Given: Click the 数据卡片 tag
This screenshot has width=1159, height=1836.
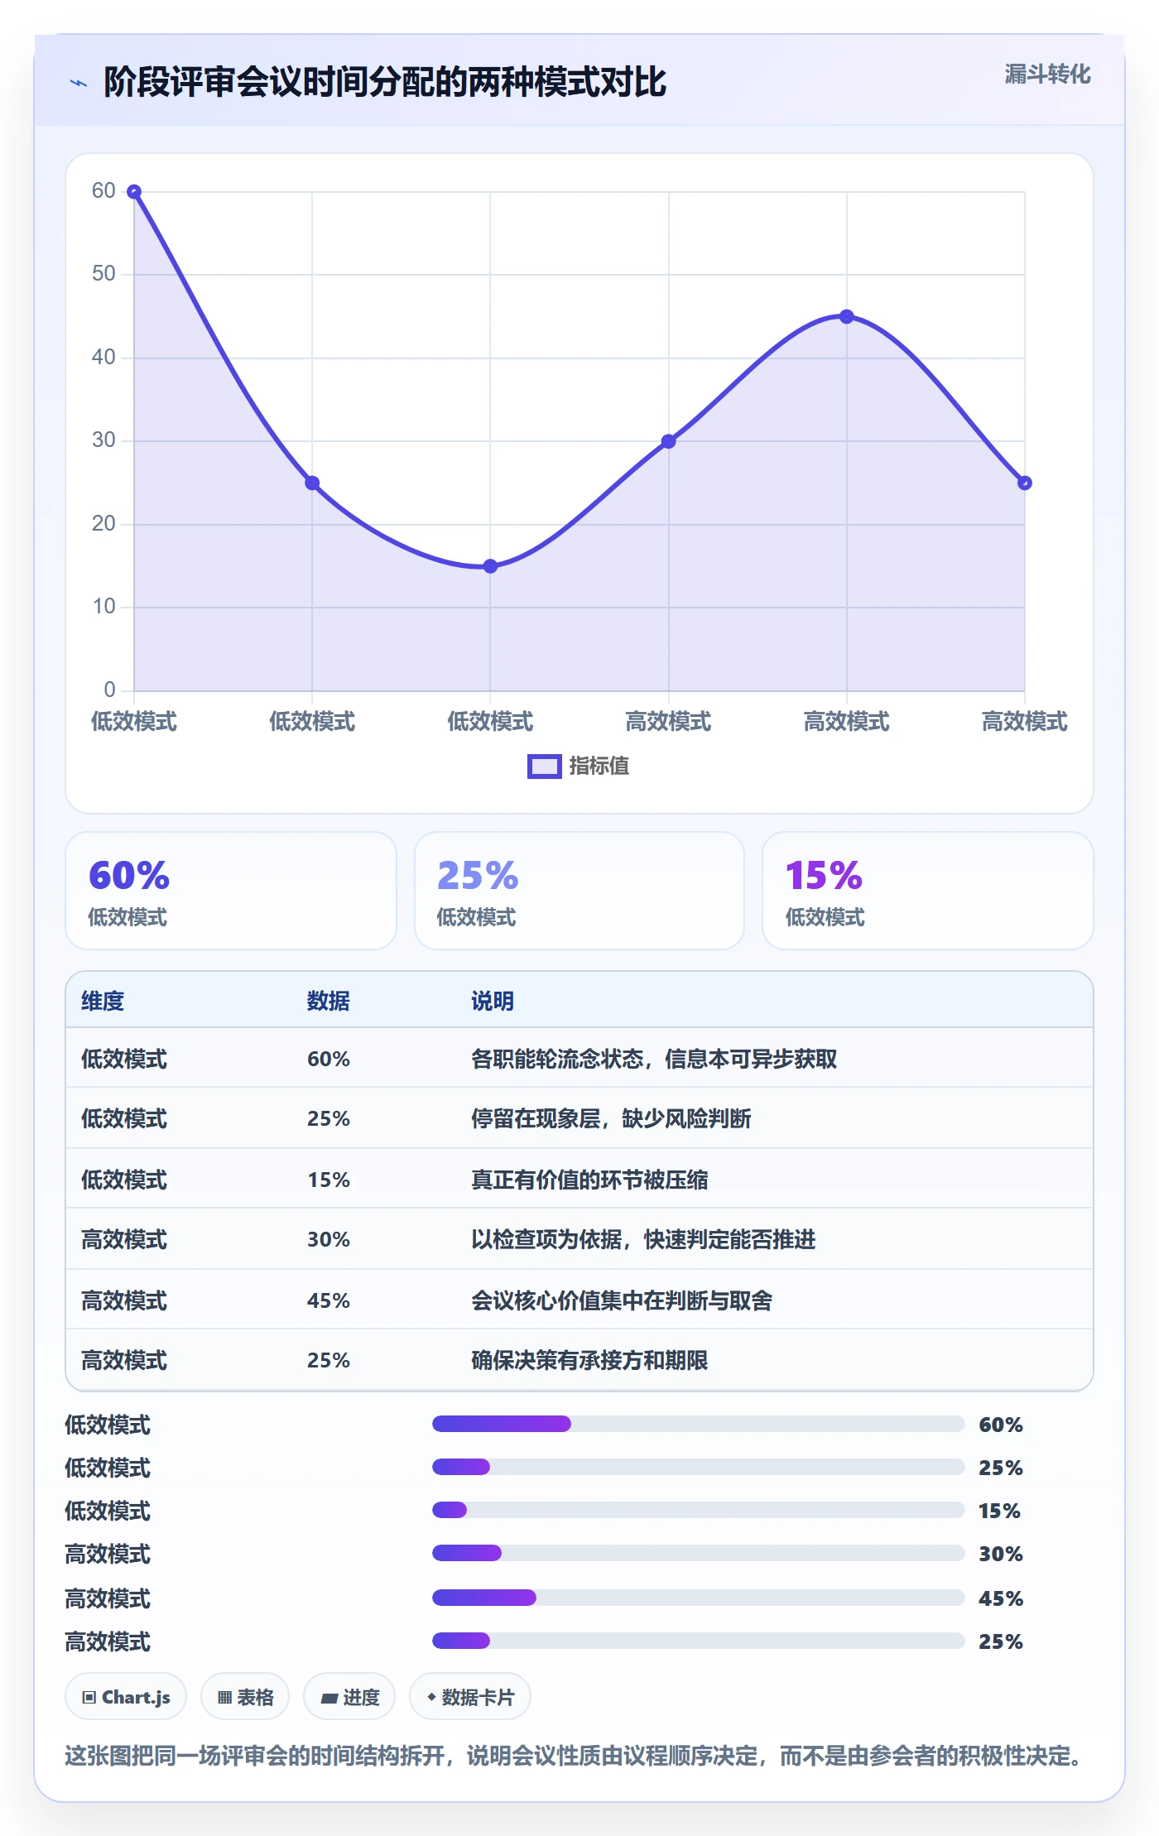Looking at the screenshot, I should tap(469, 1697).
